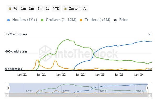Click the lock icon beside Custom range

click(65, 8)
